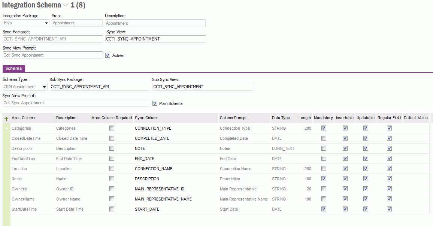
Task: Uncheck Regular Field on the StartDateTime row
Action: click(389, 209)
